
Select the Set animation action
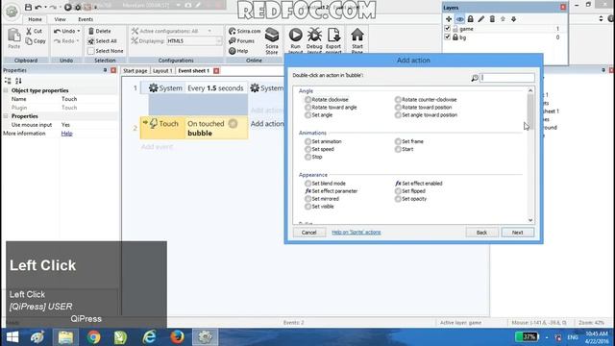click(323, 141)
